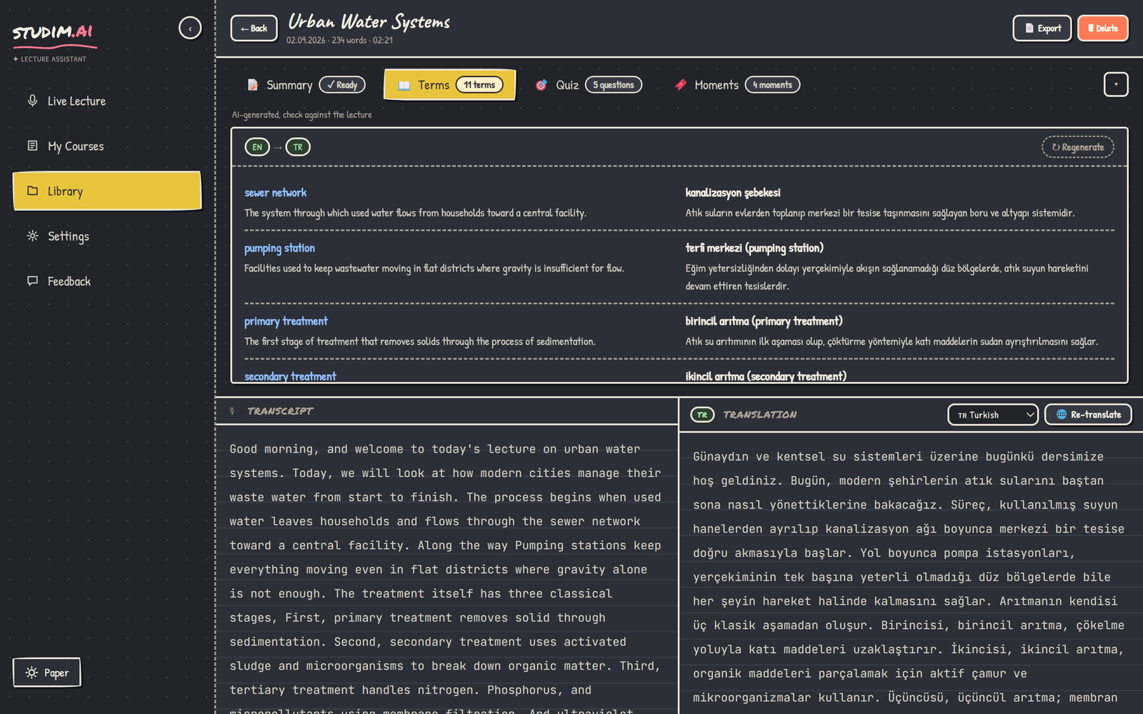Click birincil arıtma translated term

pos(764,321)
